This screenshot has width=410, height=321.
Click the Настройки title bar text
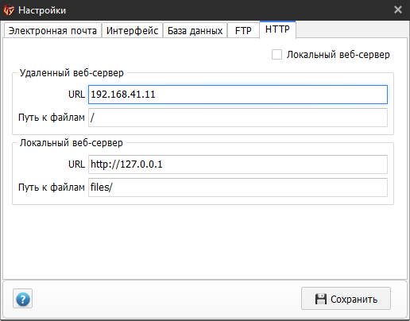[x=42, y=10]
